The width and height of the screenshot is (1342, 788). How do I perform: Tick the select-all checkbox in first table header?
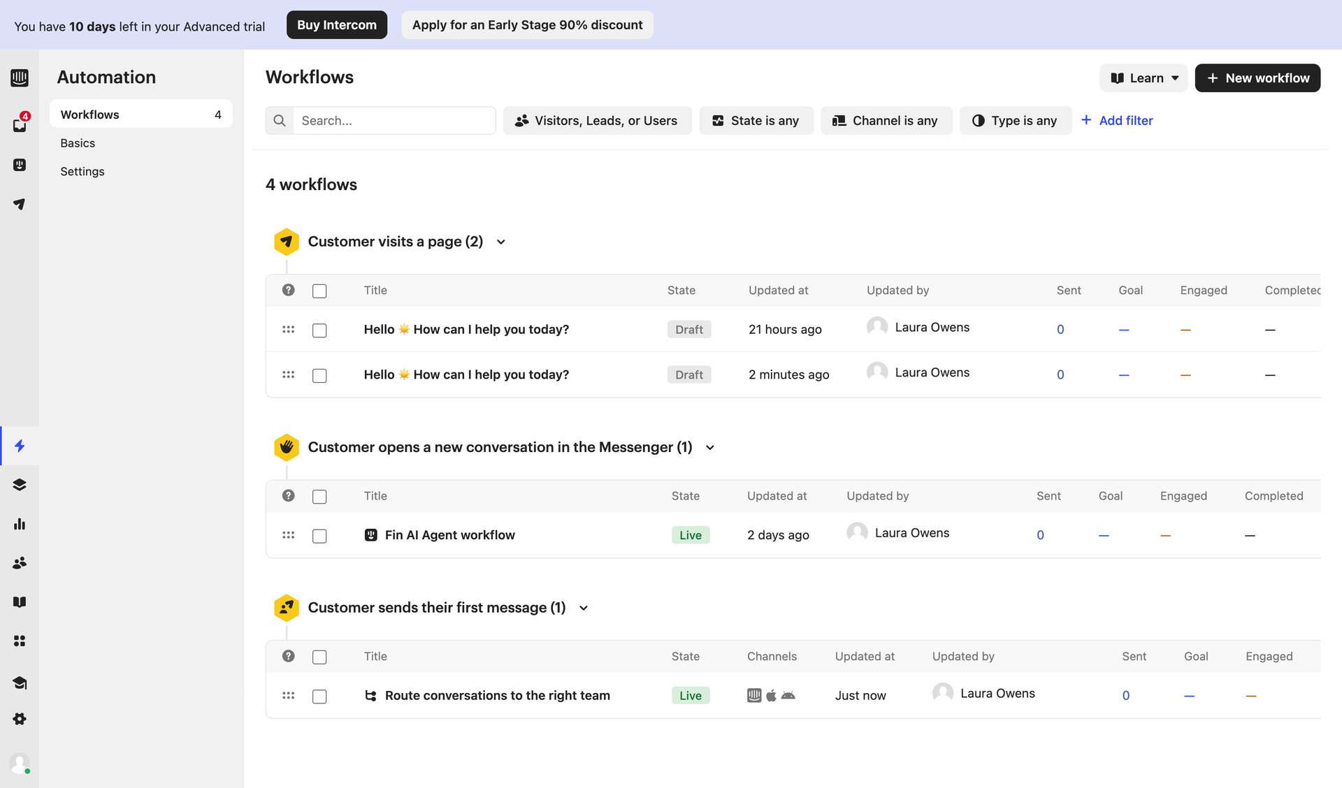[x=319, y=290]
